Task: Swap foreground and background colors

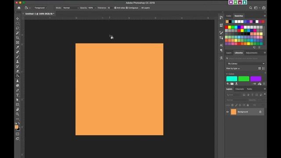Action: pyautogui.click(x=19, y=123)
